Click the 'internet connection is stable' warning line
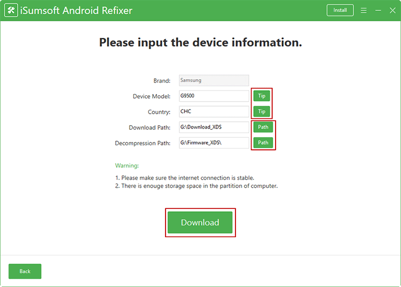This screenshot has height=287, width=401. pos(184,178)
